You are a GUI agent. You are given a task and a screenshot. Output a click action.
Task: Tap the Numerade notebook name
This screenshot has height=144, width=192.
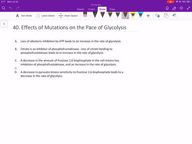[96, 5]
